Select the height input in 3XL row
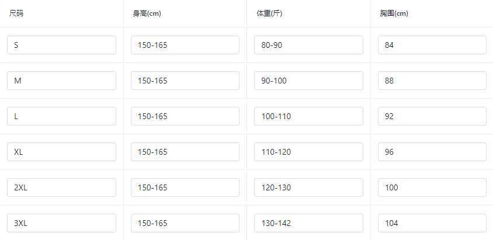493x240 pixels. pyautogui.click(x=185, y=223)
